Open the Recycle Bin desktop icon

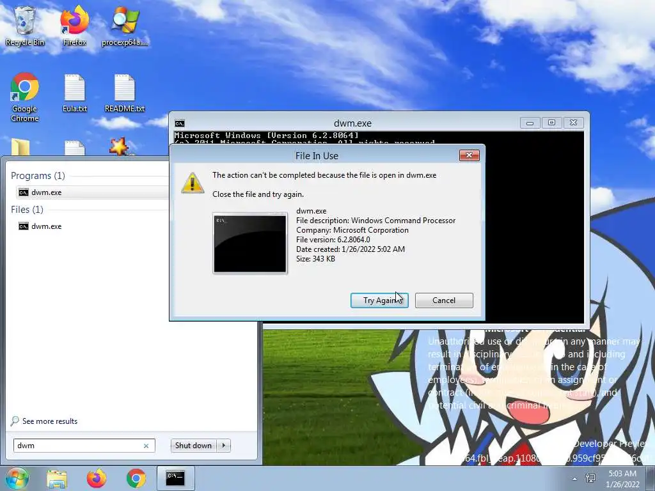point(25,26)
